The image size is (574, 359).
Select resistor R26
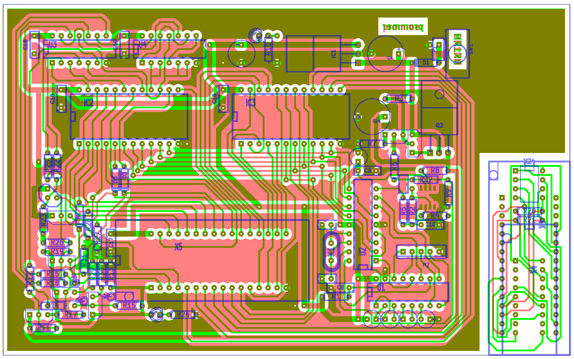pyautogui.click(x=57, y=242)
